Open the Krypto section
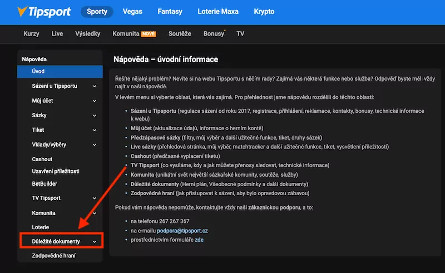This screenshot has width=445, height=273. coord(264,12)
